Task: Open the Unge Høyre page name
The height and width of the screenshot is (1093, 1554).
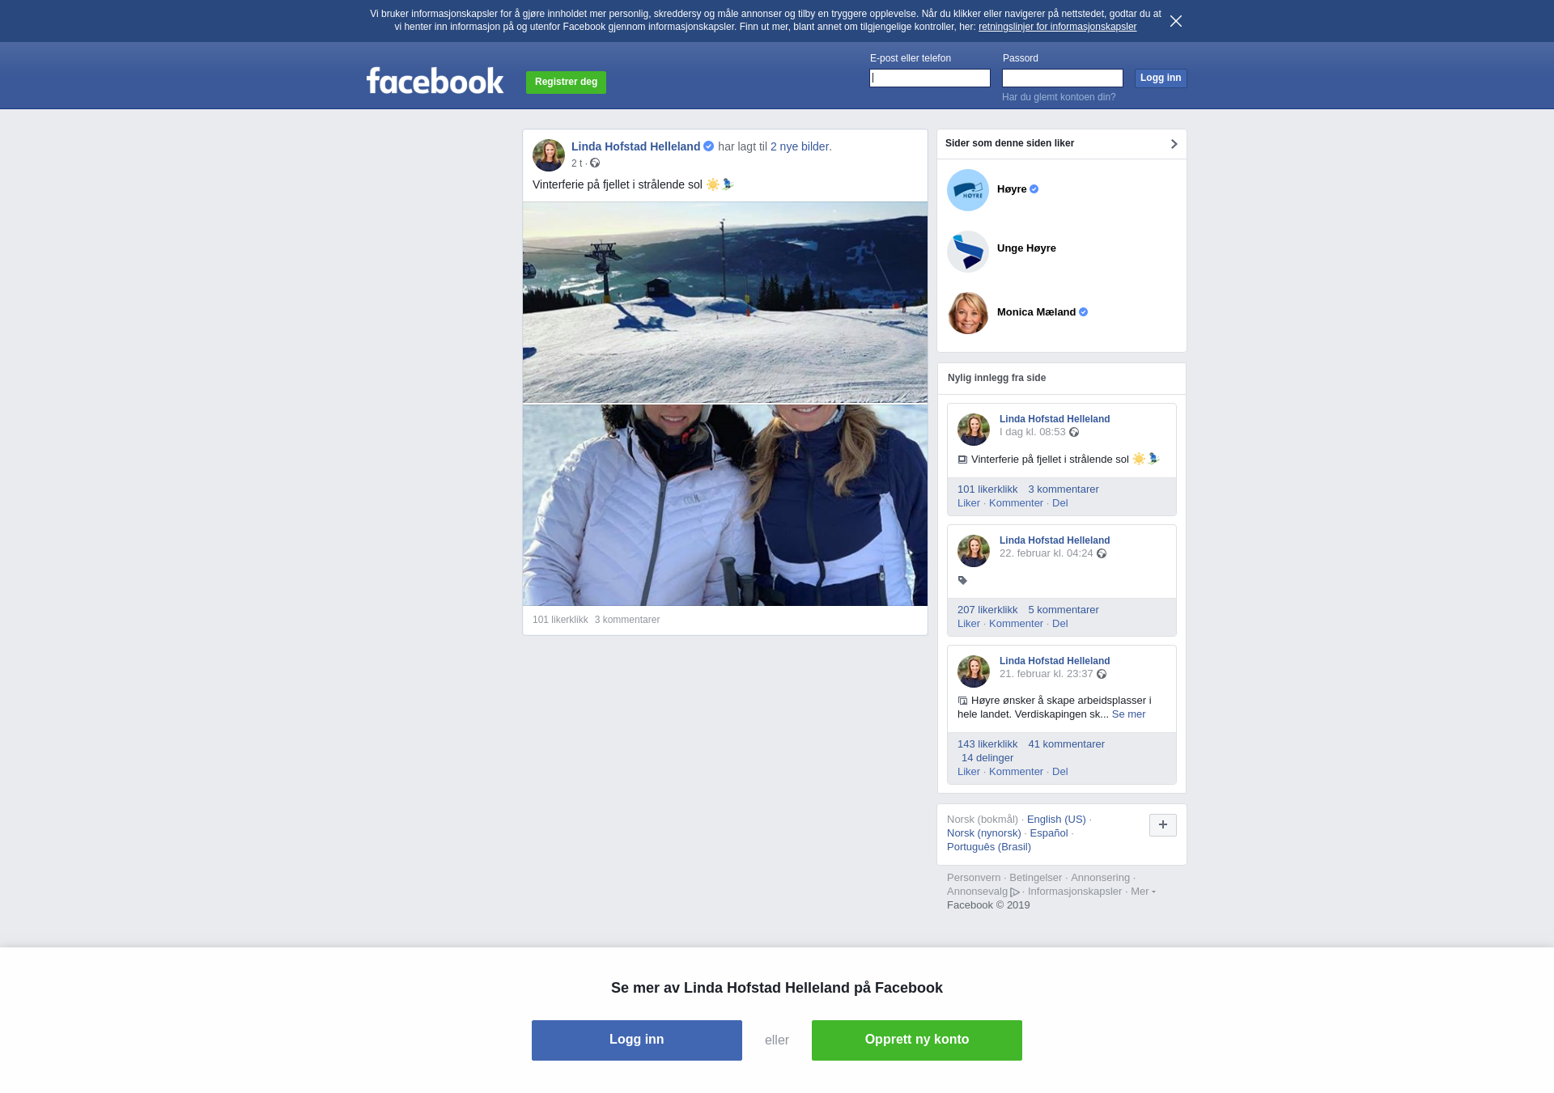Action: tap(1026, 248)
